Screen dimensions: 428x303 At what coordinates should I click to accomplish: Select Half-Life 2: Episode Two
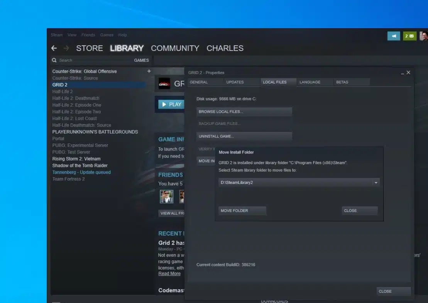[76, 112]
